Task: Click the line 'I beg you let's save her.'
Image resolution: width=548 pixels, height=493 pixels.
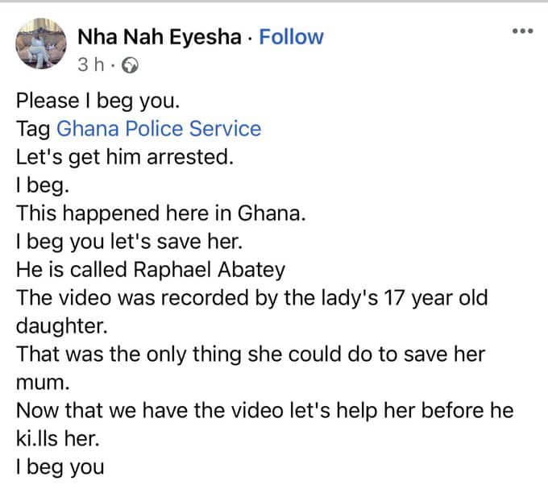Action: pos(129,242)
